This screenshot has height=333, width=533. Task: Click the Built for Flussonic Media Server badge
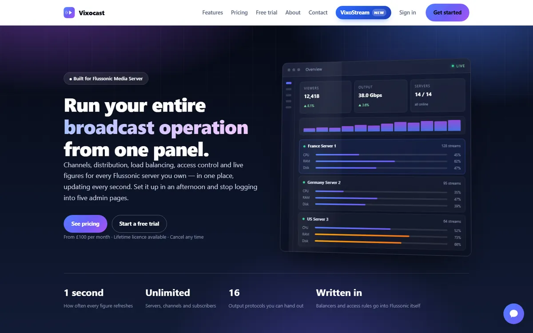[106, 79]
